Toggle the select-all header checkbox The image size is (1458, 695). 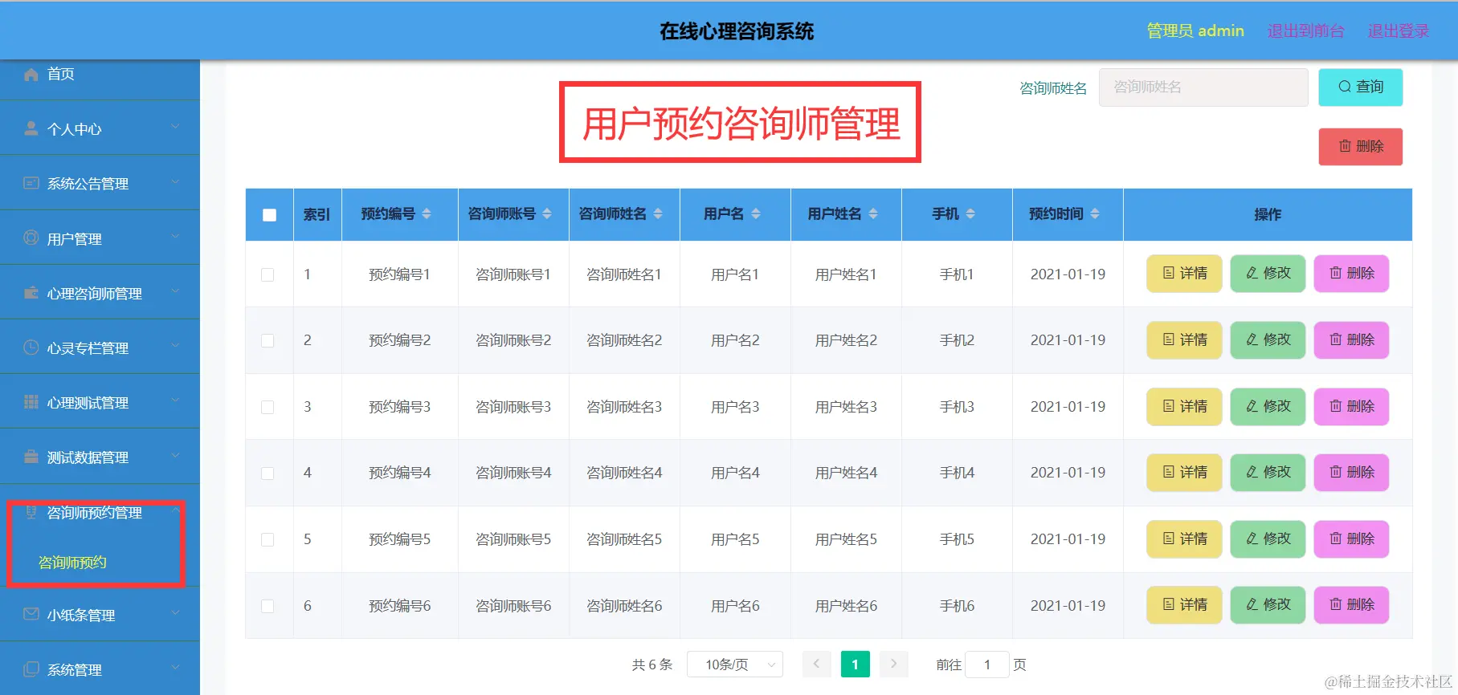(269, 214)
